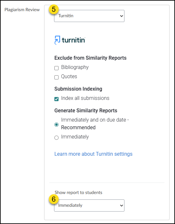This screenshot has height=224, width=175.
Task: Click the Generate Similarity Reports heading
Action: [x=86, y=111]
